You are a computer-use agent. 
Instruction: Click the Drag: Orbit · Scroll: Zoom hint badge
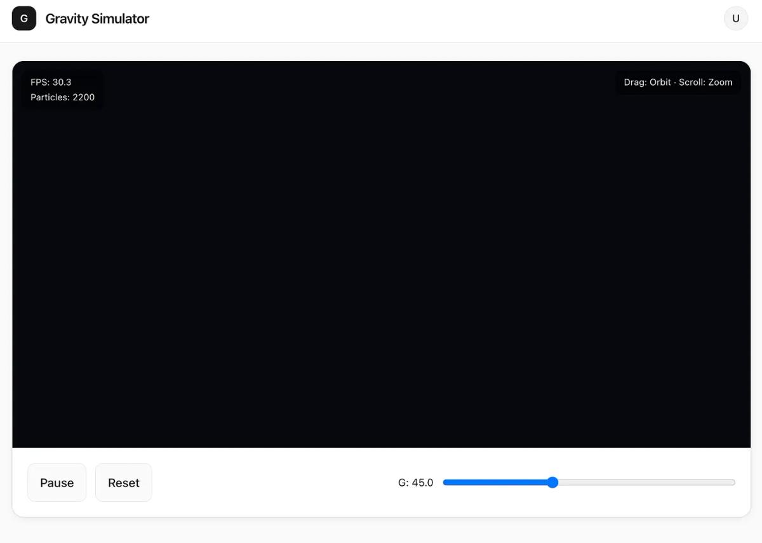[678, 82]
